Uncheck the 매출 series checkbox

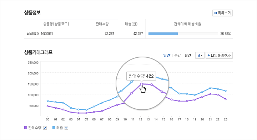pyautogui.click(x=66, y=128)
